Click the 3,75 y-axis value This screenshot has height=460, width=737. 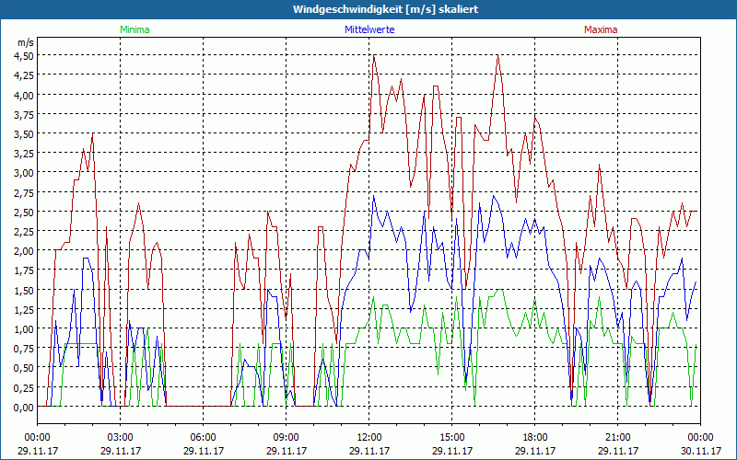[24, 114]
